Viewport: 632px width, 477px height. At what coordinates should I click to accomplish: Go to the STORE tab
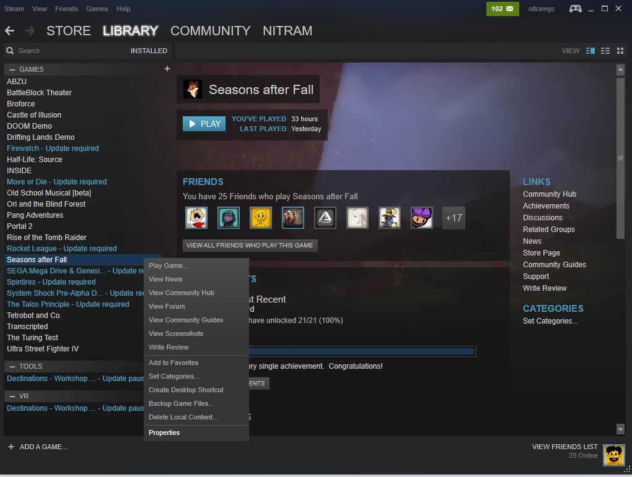click(69, 30)
